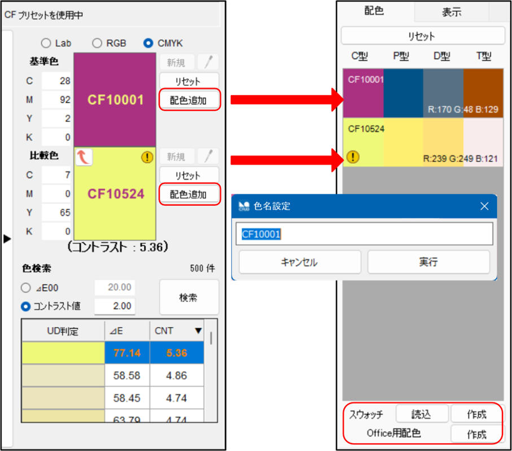Click 実行 in the color name dialog
The width and height of the screenshot is (512, 451).
pos(428,262)
